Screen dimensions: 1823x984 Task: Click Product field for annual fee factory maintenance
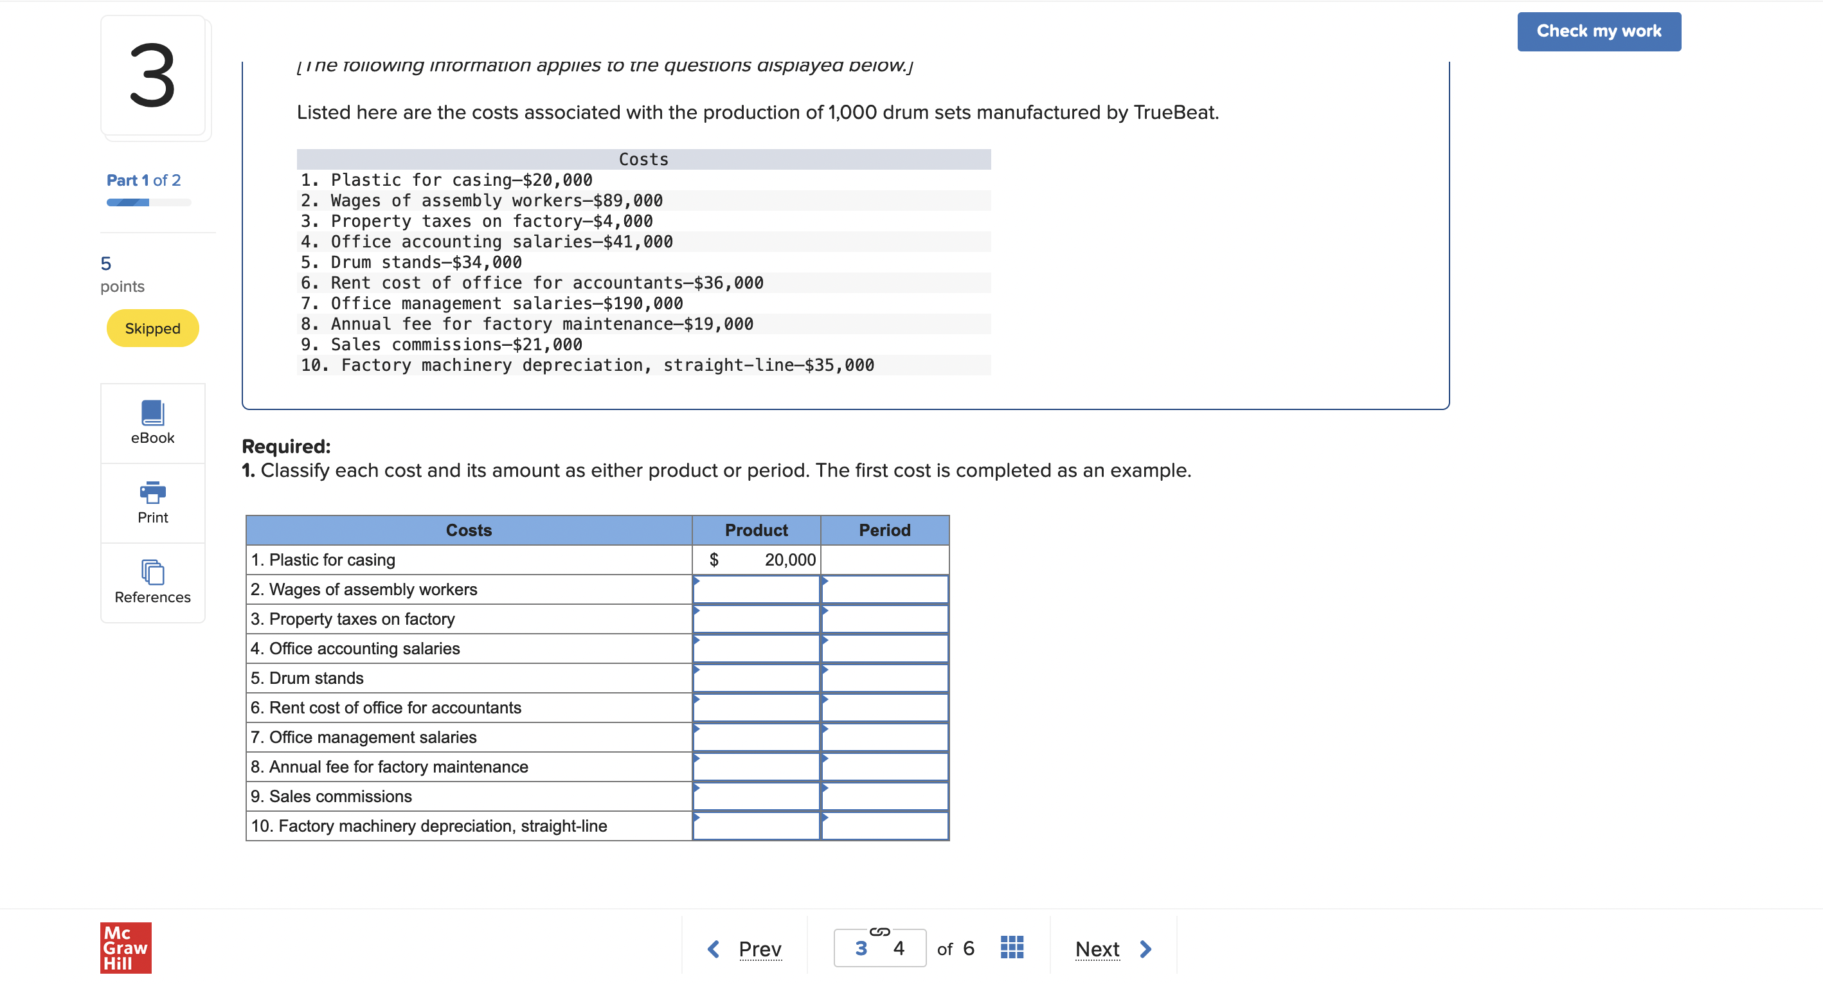coord(755,765)
